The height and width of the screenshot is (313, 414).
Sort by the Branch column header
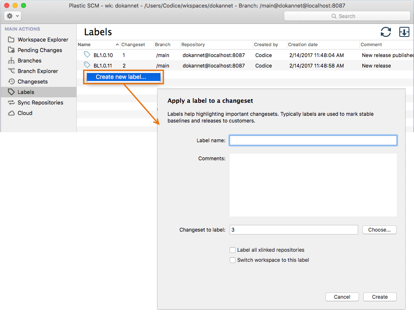coord(167,44)
